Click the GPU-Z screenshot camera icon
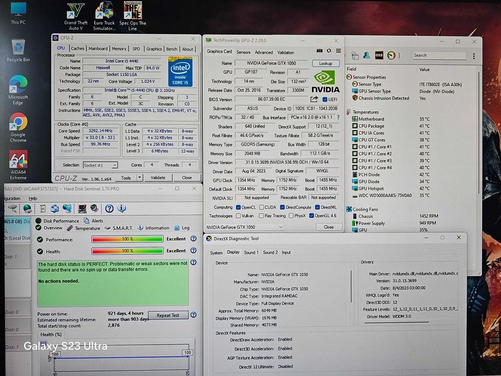 pyautogui.click(x=319, y=51)
